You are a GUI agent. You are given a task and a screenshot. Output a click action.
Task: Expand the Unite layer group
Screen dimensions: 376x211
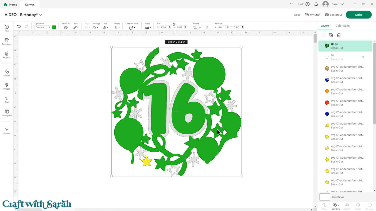tap(322, 46)
